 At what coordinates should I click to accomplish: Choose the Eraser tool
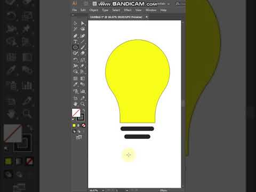pos(83,53)
